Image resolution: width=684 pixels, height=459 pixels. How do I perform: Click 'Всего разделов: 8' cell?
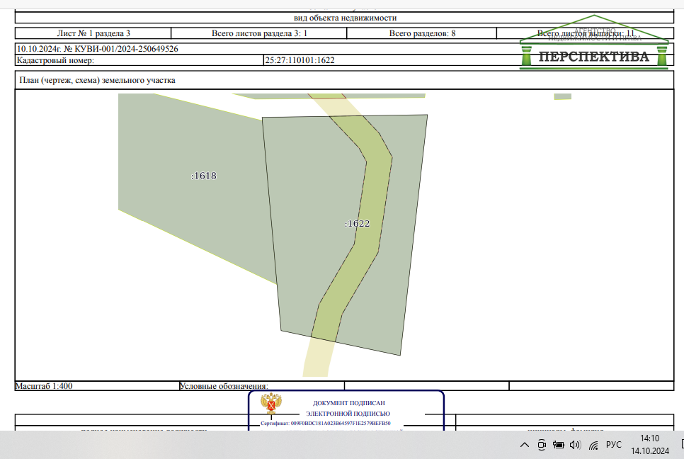coord(422,33)
